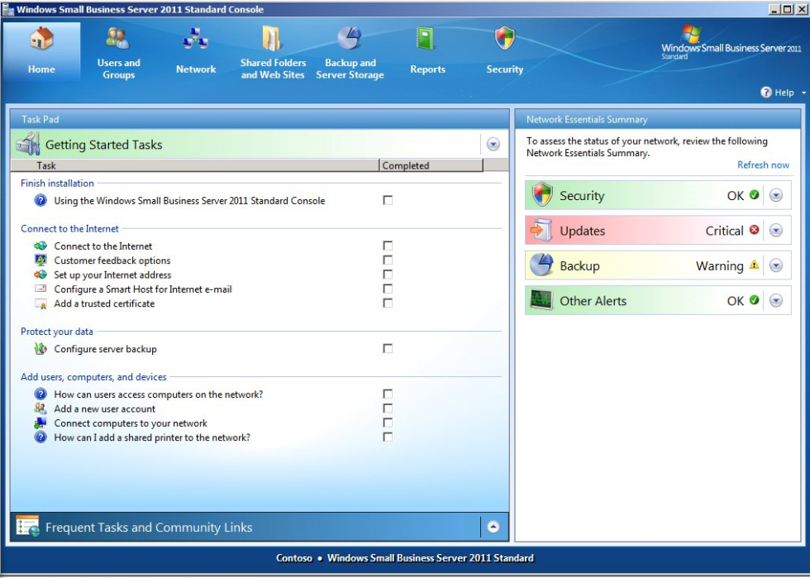The image size is (810, 578).
Task: Mark Configure server backup as completed
Action: pos(388,349)
